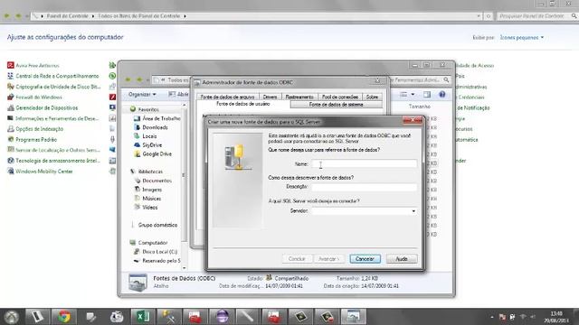
Task: Click the Control Panel back arrow
Action: [x=6, y=16]
